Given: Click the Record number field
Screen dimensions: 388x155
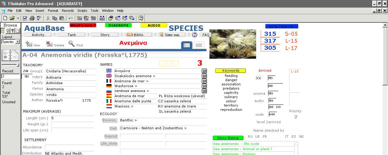Looking at the screenshot, I should [10, 76].
